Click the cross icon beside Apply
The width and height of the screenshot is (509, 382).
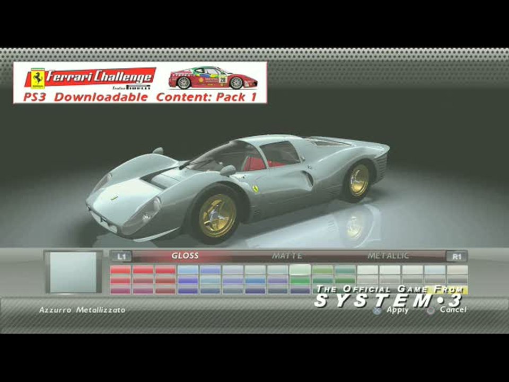tap(377, 311)
